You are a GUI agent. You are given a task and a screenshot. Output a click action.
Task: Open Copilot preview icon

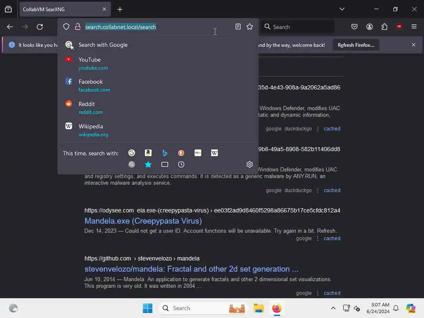coord(411,308)
